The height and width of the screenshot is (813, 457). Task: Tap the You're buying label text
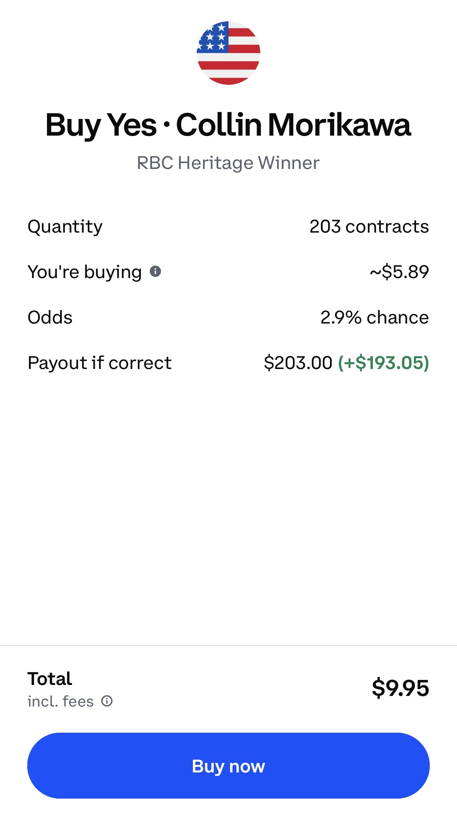pyautogui.click(x=85, y=272)
